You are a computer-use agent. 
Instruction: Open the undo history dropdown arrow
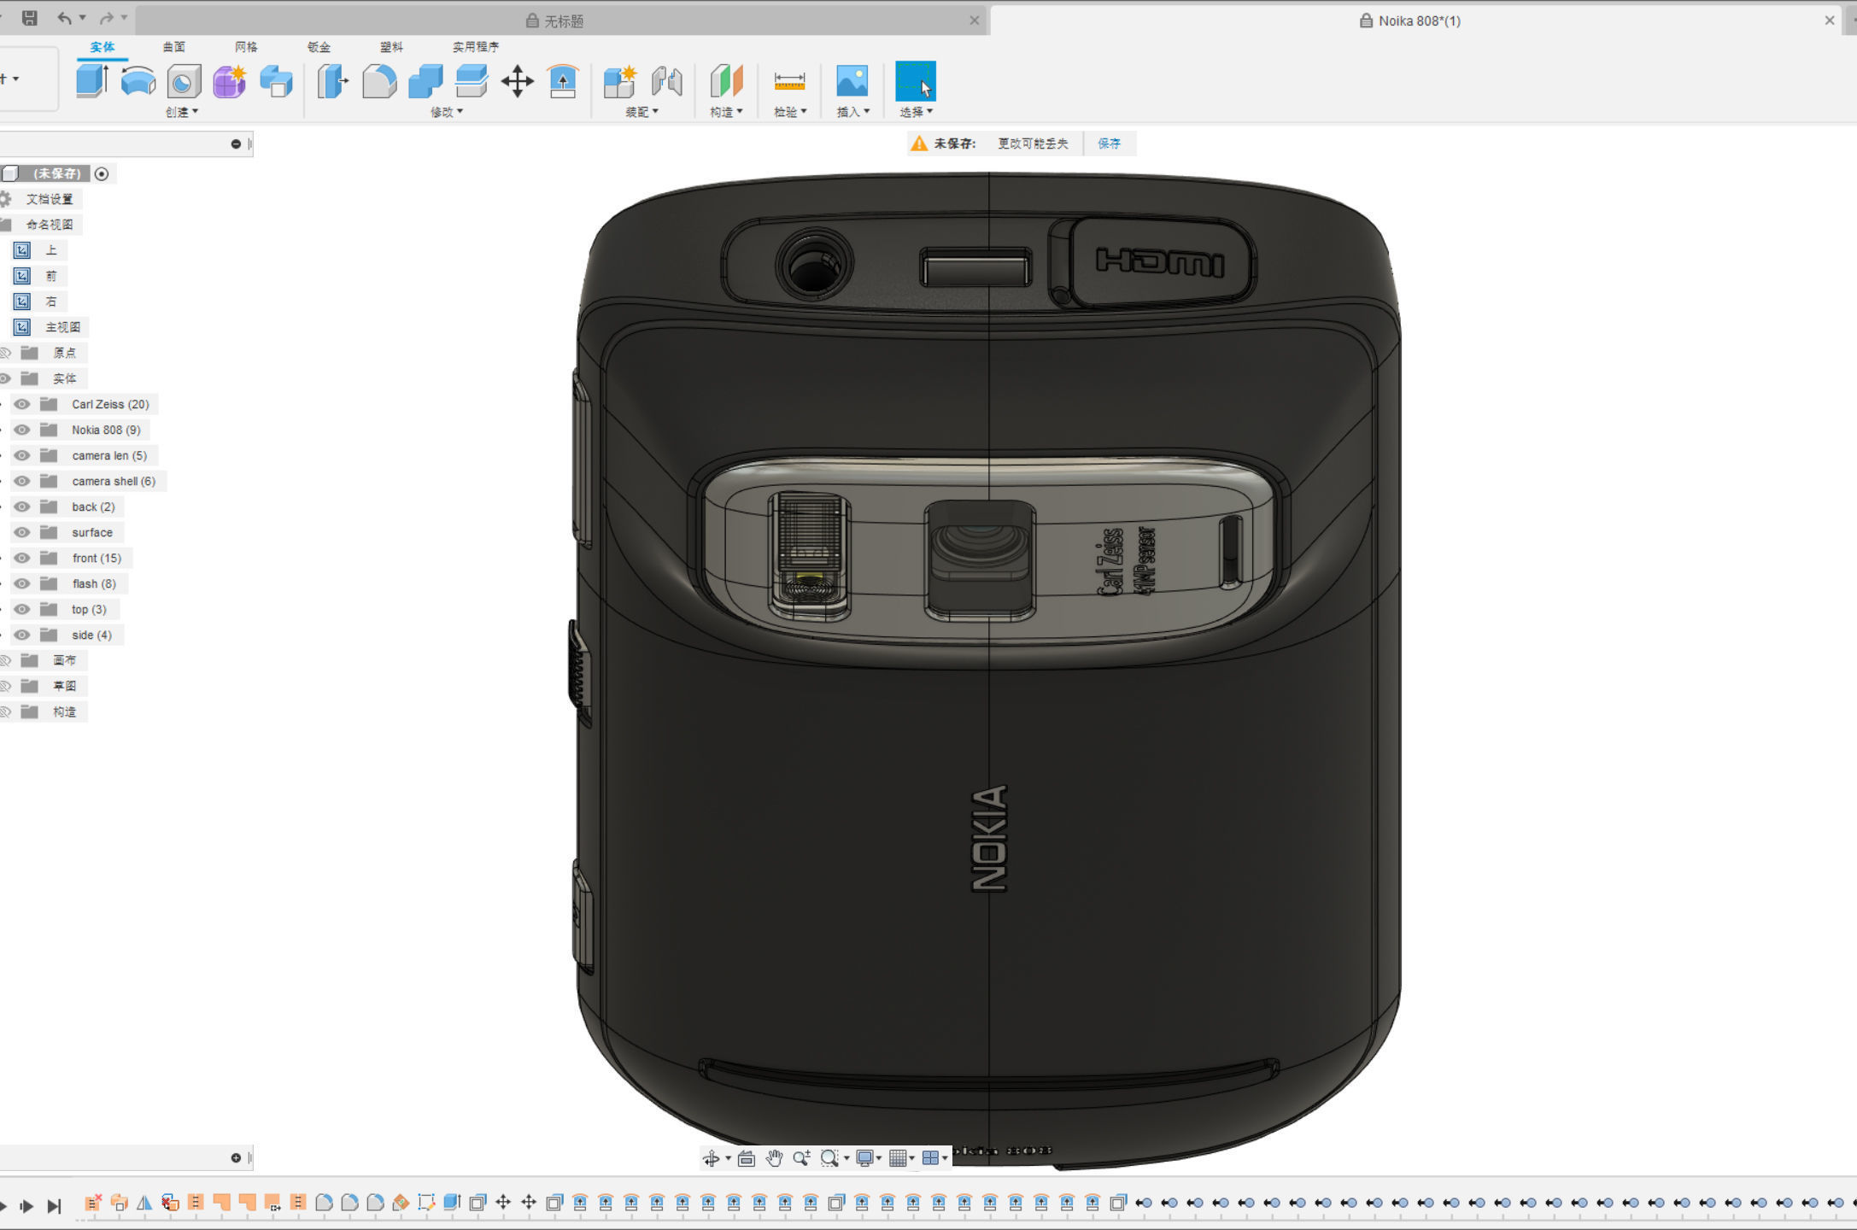(83, 18)
